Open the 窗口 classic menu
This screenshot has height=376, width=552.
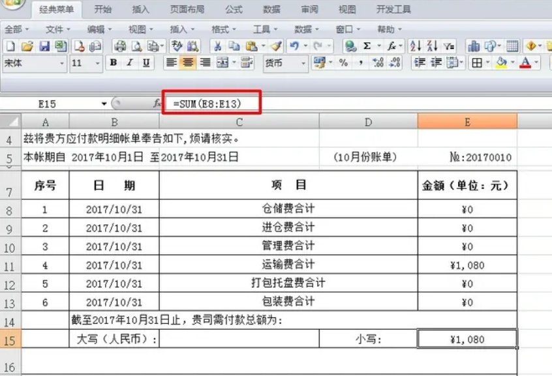click(x=348, y=29)
